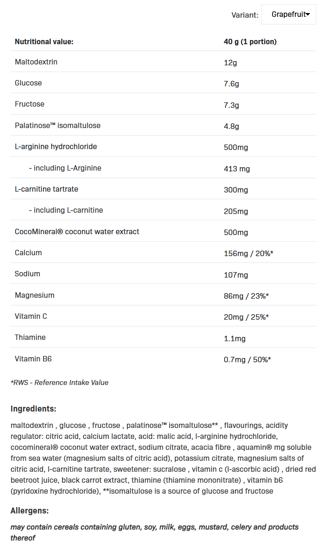Screen dimensions: 321x556
Task: Click the Glucose 7.6g value
Action: click(x=231, y=84)
